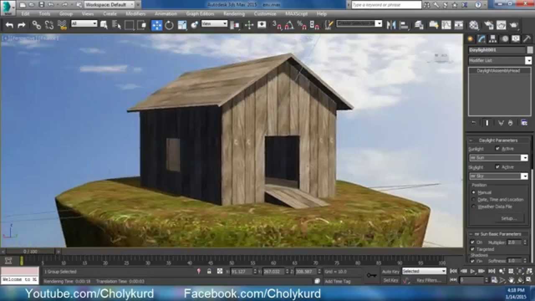Activate the Select and Rotate tool
The height and width of the screenshot is (301, 535).
[169, 25]
